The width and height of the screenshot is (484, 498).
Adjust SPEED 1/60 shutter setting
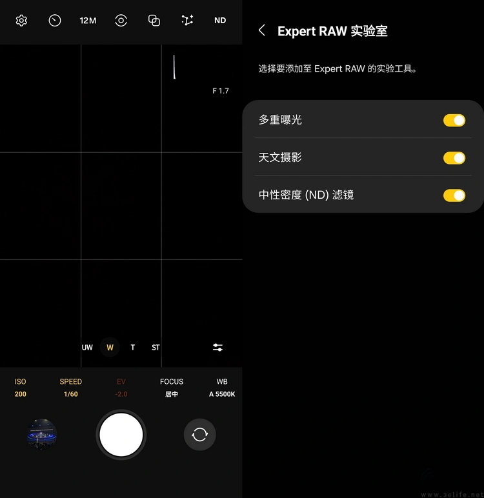70,388
